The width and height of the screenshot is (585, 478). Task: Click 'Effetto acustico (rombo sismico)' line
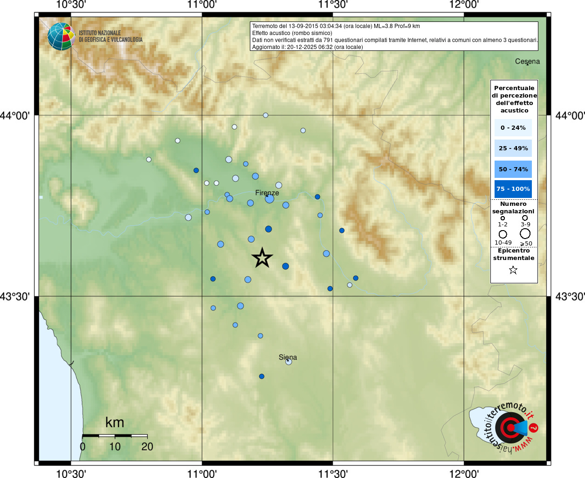(292, 33)
